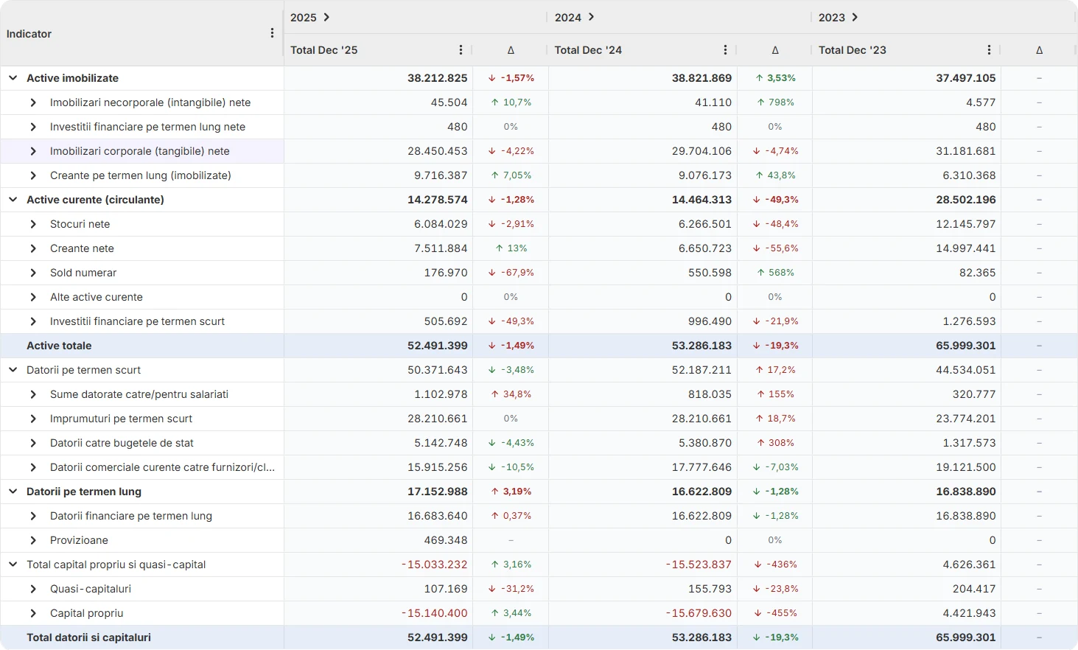Click Stocuri nete 2023 value 12.145.797
The width and height of the screenshot is (1078, 650).
point(966,224)
